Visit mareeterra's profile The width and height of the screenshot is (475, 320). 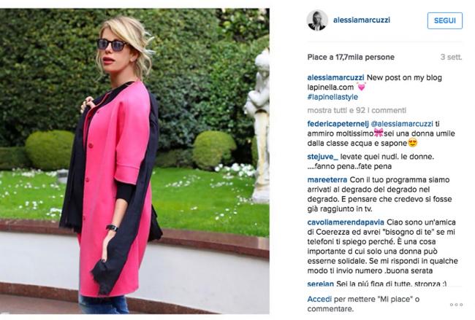(327, 180)
